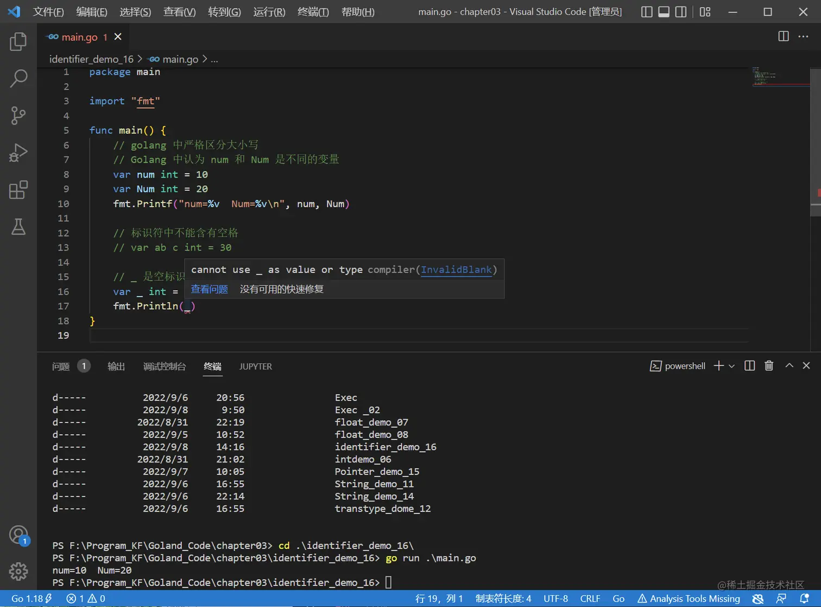The height and width of the screenshot is (607, 821).
Task: Toggle the primary sidebar layout button
Action: point(647,12)
